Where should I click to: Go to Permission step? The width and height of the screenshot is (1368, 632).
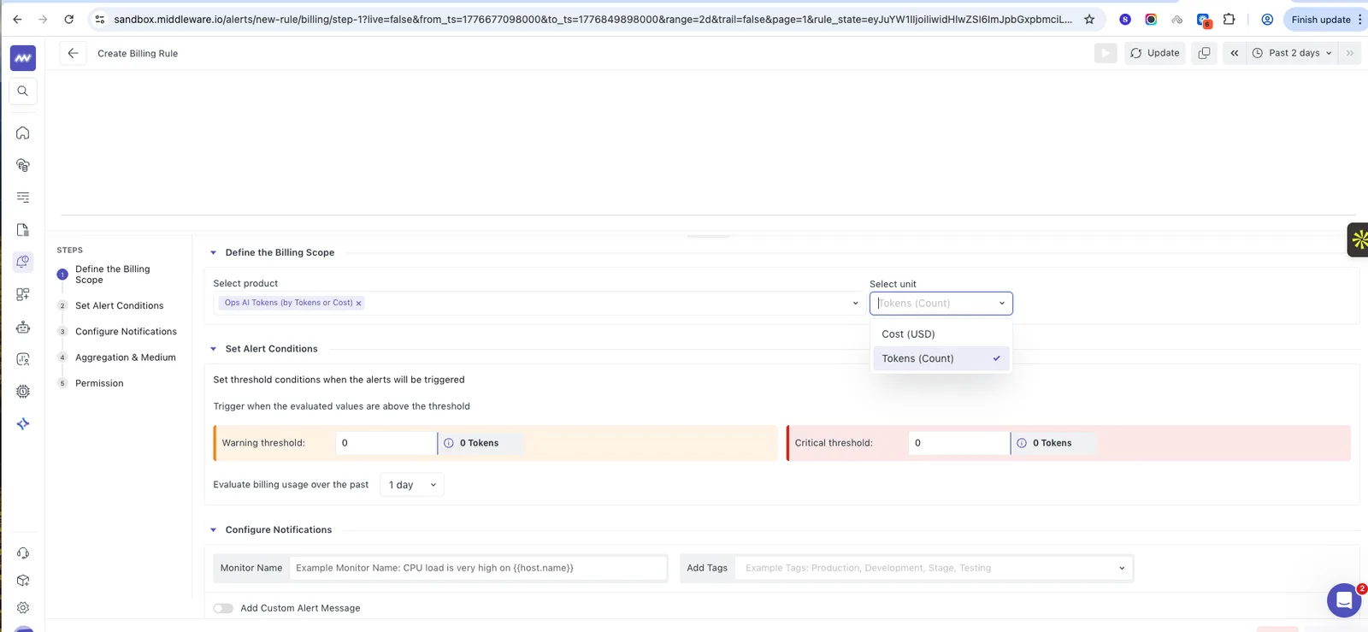point(99,383)
